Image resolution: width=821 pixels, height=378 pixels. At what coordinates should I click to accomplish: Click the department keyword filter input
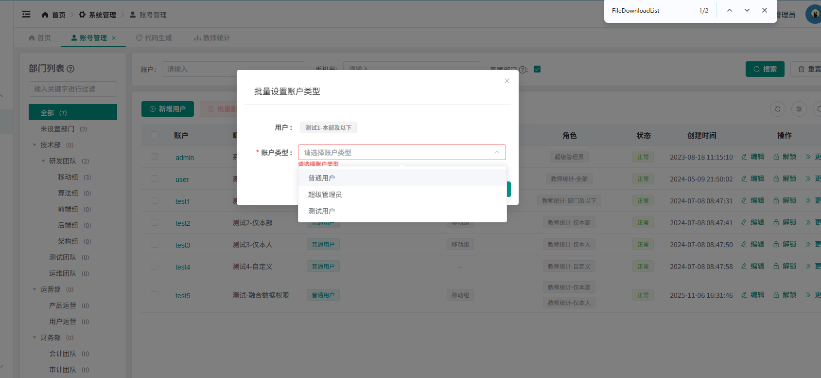click(x=73, y=89)
